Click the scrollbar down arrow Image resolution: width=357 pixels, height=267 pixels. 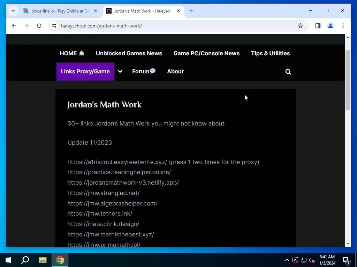click(x=348, y=244)
